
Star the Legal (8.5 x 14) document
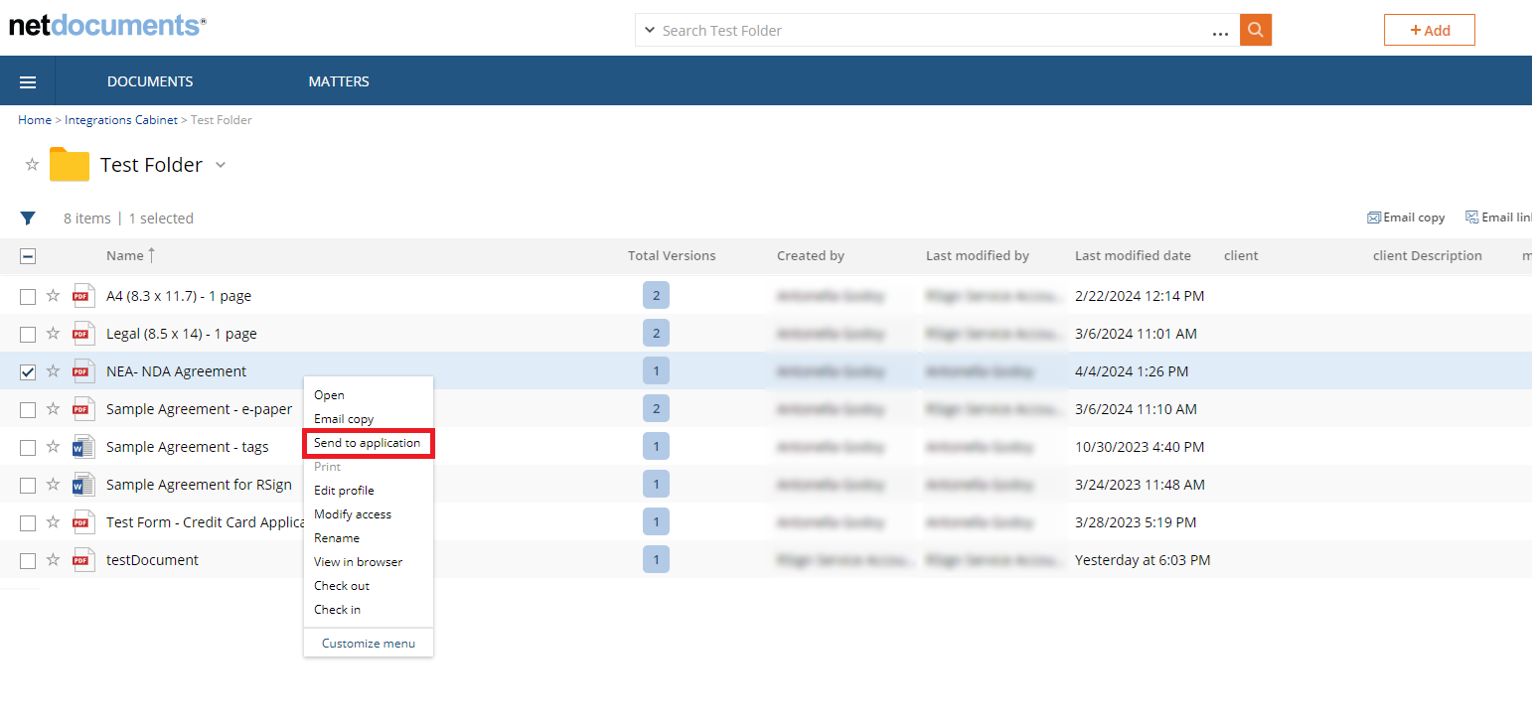click(x=54, y=334)
